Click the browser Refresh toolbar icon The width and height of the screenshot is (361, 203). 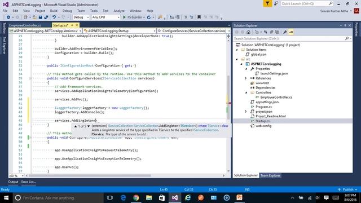pos(149,17)
